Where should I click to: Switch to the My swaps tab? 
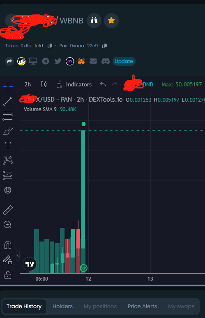point(181,306)
